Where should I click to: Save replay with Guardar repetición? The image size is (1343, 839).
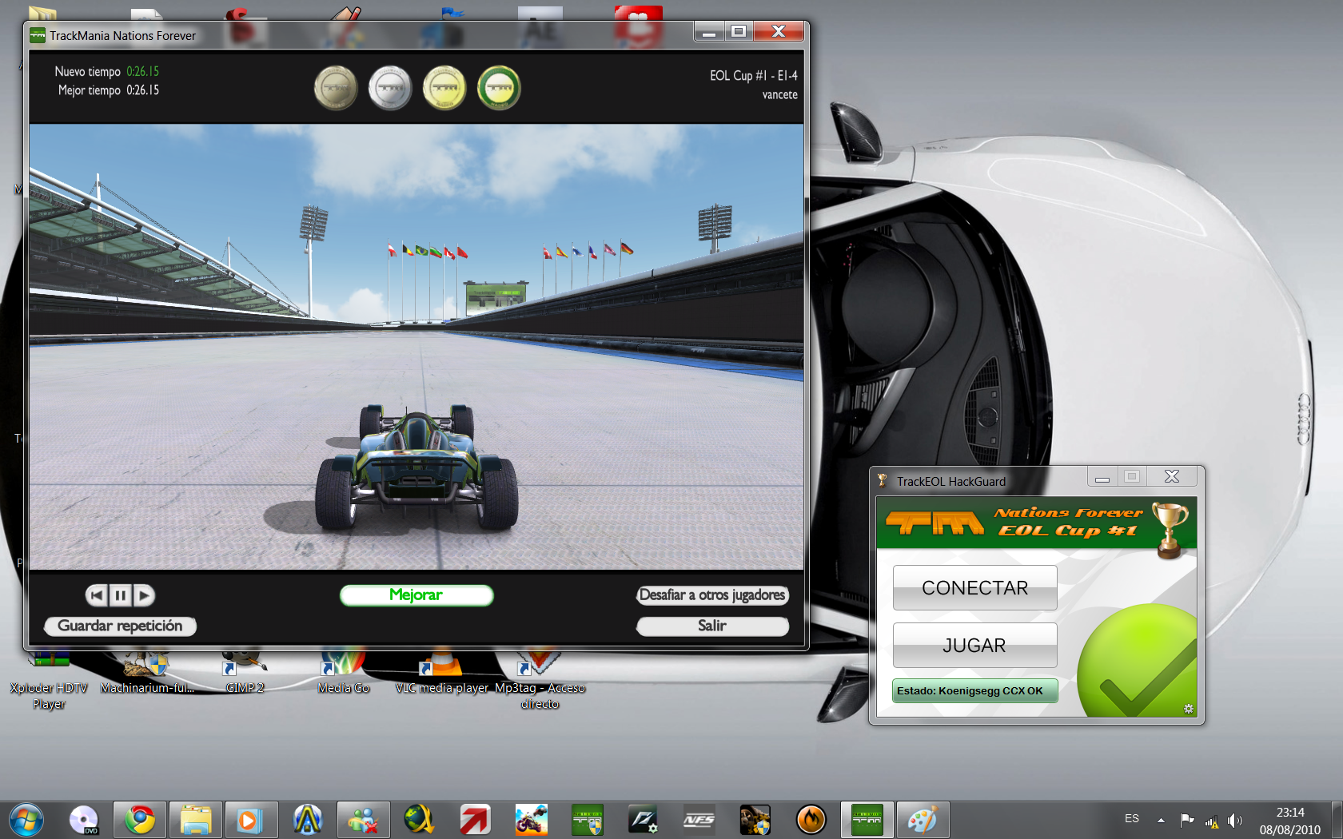pyautogui.click(x=120, y=626)
